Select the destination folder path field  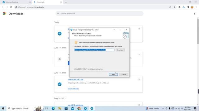[x=94, y=50]
